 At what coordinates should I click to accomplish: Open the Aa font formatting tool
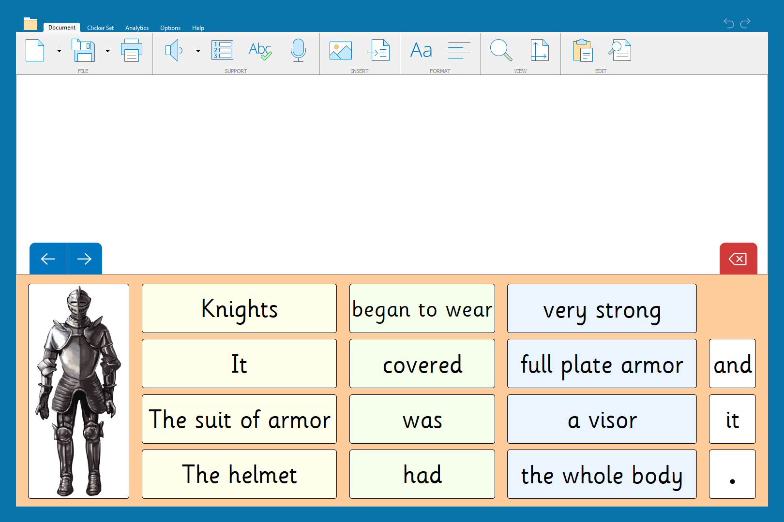tap(421, 50)
